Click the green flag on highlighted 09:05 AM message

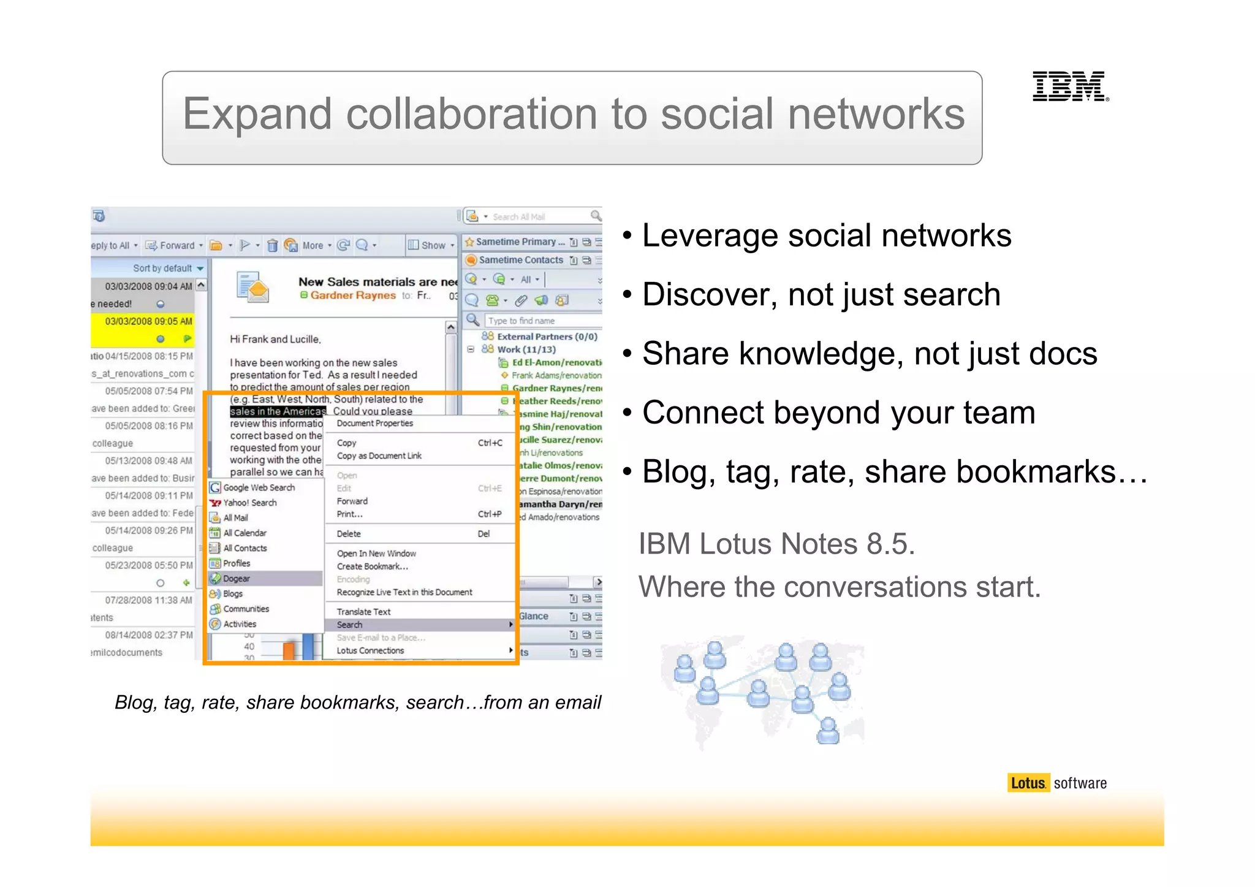(188, 338)
